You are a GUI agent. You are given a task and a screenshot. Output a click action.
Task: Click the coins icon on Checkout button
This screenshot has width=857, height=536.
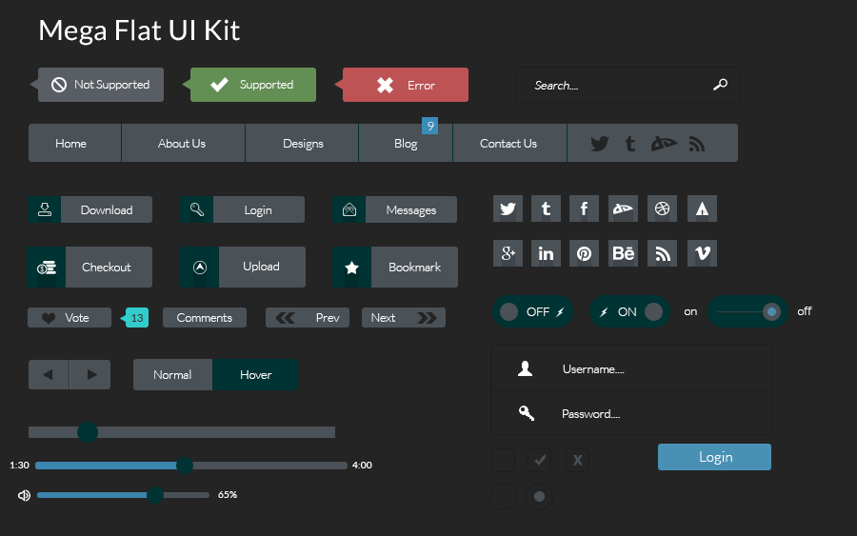coord(47,268)
